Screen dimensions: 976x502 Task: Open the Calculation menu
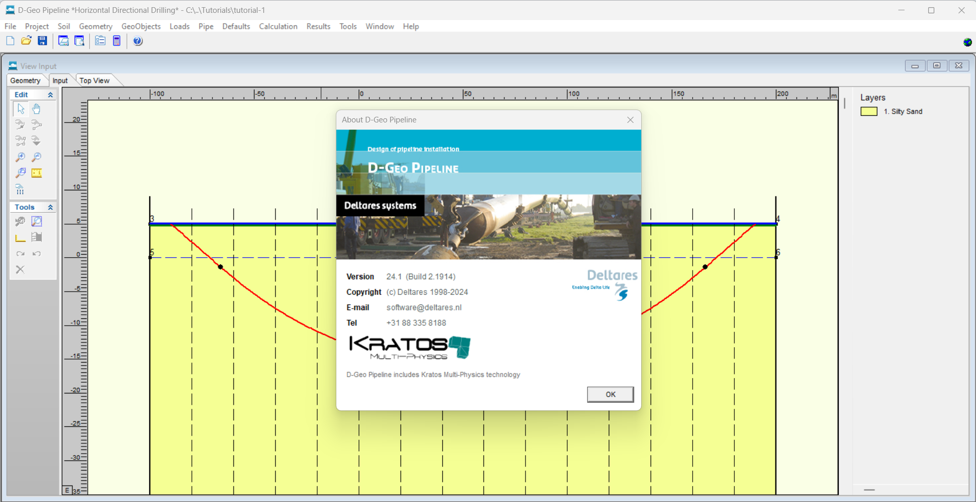pyautogui.click(x=278, y=26)
